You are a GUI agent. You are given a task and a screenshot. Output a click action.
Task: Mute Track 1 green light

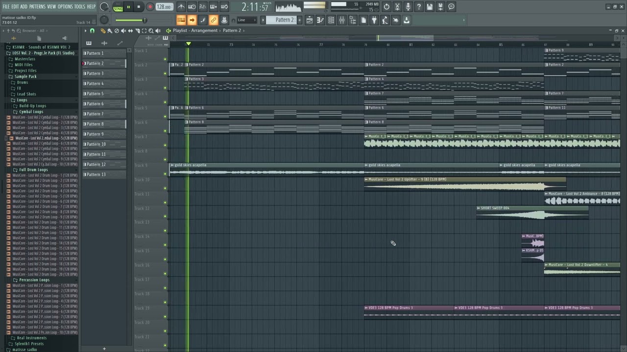tap(165, 59)
